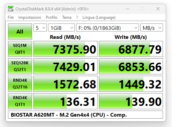Open the File menu
Image resolution: width=172 pixels, height=127 pixels.
click(x=11, y=17)
